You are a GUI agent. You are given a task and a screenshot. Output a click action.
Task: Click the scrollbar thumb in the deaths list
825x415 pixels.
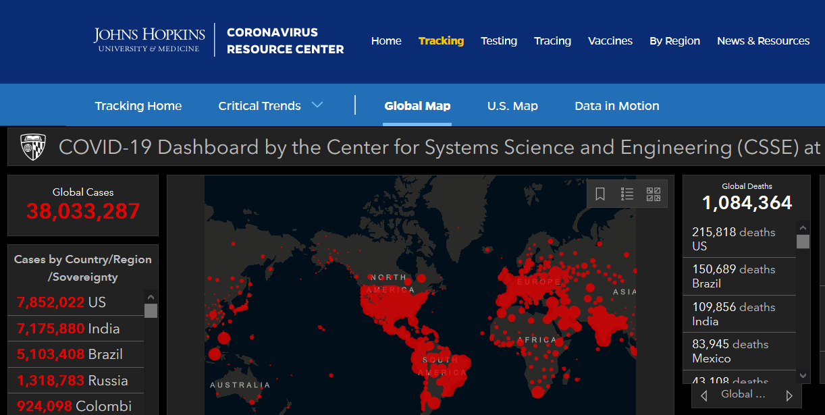coord(803,242)
